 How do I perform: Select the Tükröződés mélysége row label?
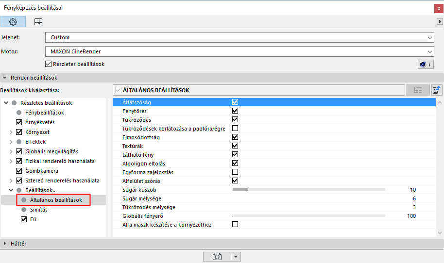tap(149, 207)
